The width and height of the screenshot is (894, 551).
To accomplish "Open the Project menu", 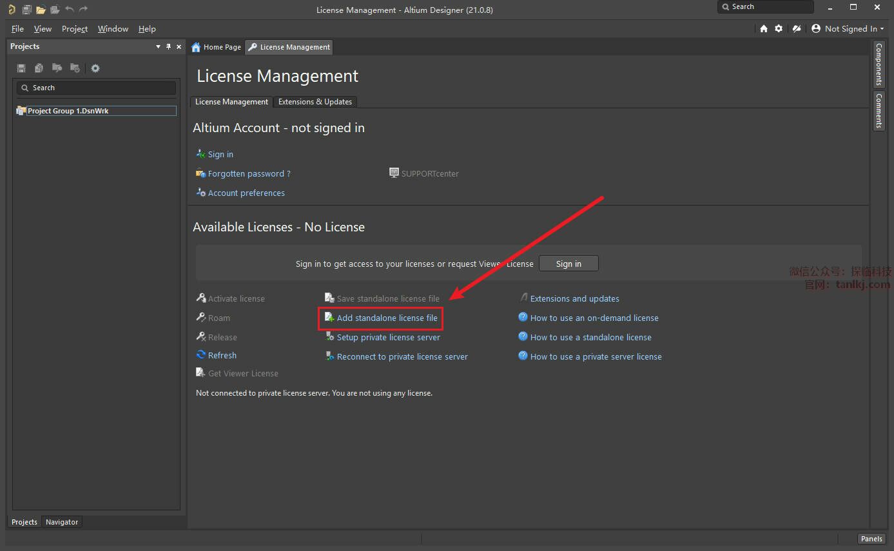I will pyautogui.click(x=75, y=29).
